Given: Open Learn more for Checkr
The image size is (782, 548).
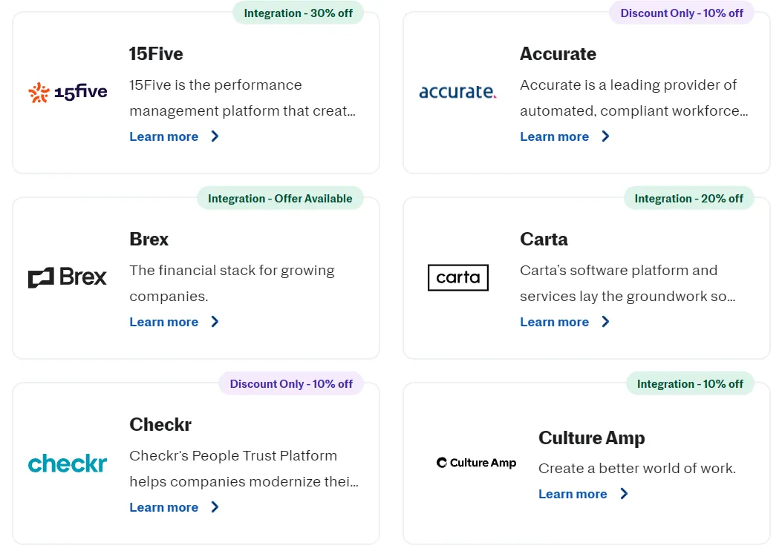Looking at the screenshot, I should [x=164, y=507].
